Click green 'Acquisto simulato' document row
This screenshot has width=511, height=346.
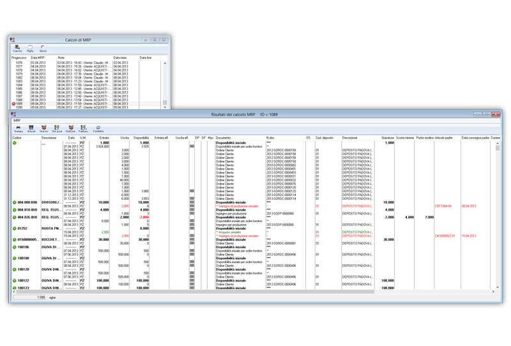[229, 232]
